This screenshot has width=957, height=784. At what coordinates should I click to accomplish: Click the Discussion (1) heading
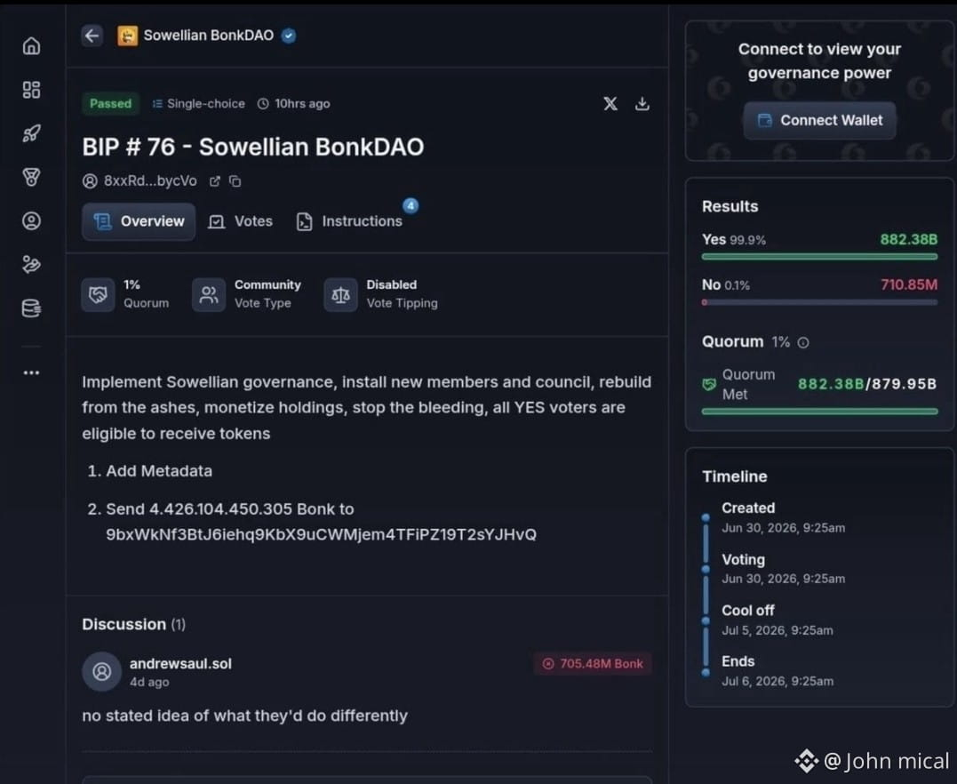coord(133,624)
